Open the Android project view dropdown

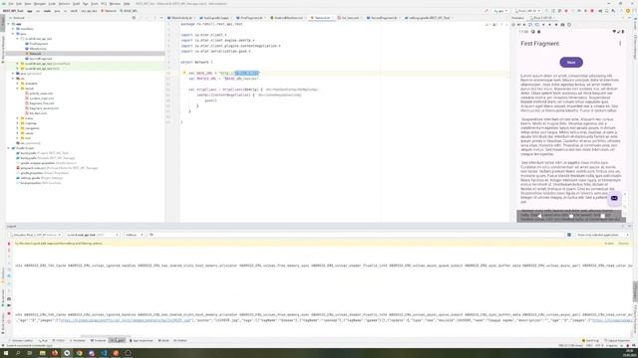click(18, 18)
